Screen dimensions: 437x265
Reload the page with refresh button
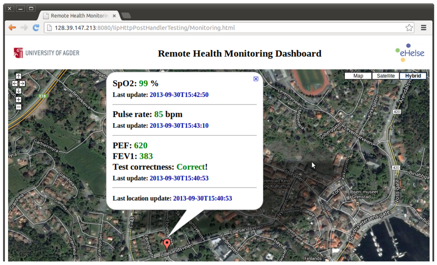(x=36, y=28)
